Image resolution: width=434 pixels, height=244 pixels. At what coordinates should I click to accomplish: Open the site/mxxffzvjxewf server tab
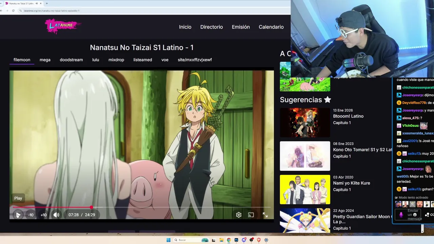(x=195, y=60)
